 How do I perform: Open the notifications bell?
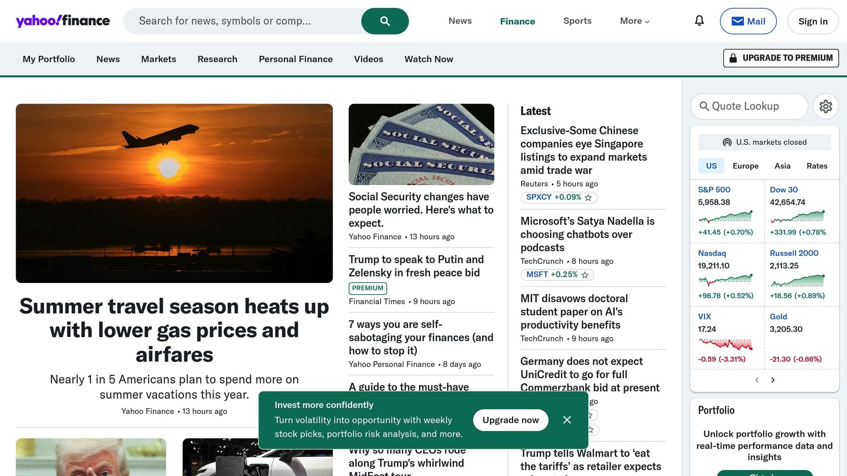click(699, 21)
